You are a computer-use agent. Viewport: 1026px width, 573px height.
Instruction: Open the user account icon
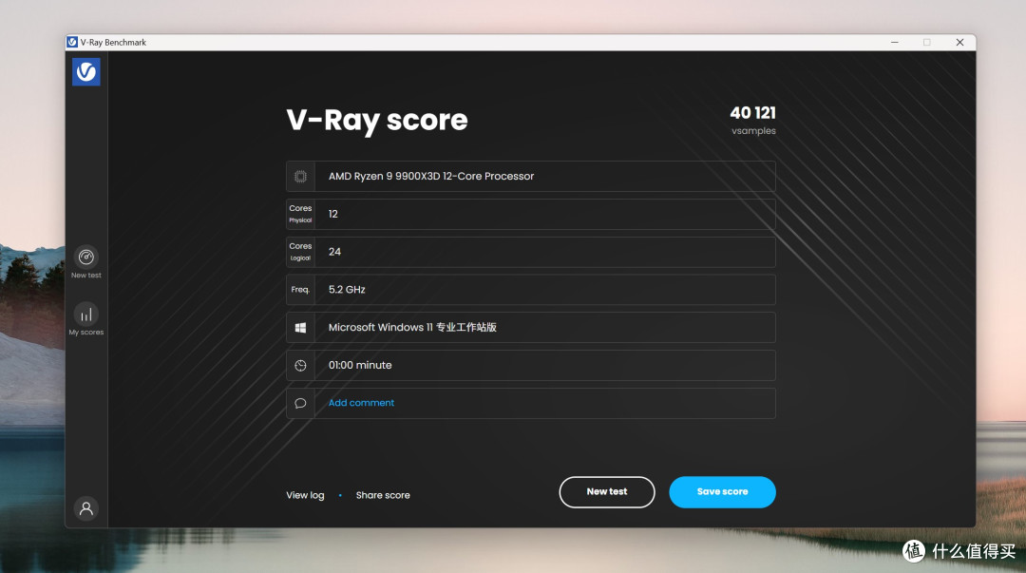point(85,508)
